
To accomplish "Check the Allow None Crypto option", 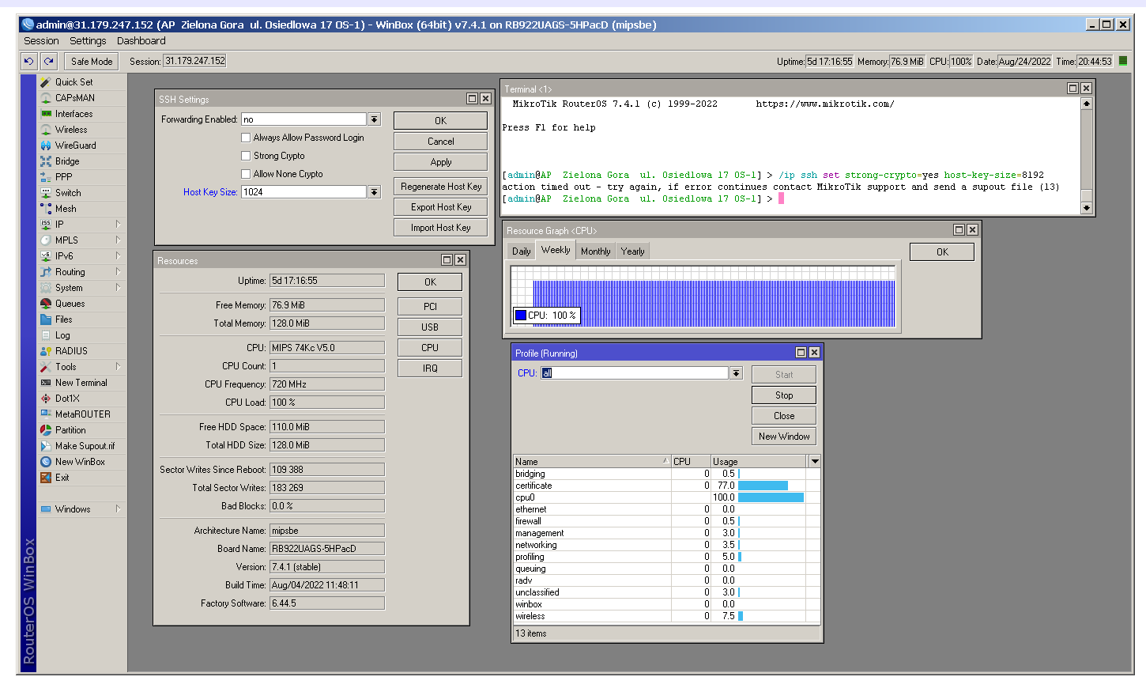I will pyautogui.click(x=246, y=174).
